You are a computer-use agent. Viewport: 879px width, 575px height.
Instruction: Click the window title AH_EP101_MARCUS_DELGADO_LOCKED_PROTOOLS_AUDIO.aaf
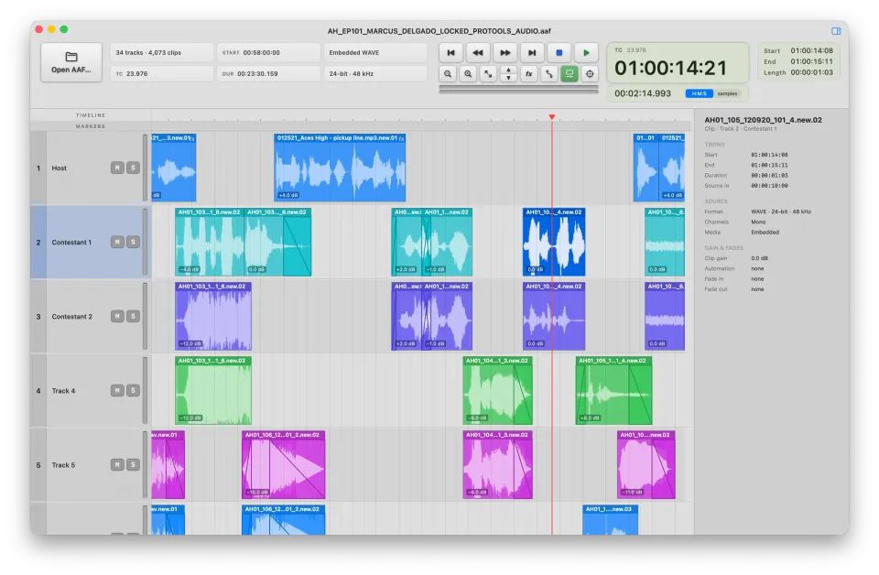coord(439,31)
